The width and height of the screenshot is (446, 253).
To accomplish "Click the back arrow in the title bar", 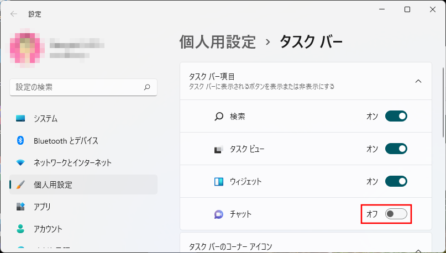I will tap(14, 14).
